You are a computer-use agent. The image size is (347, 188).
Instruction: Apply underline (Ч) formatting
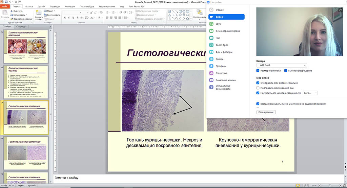[x=73, y=18]
